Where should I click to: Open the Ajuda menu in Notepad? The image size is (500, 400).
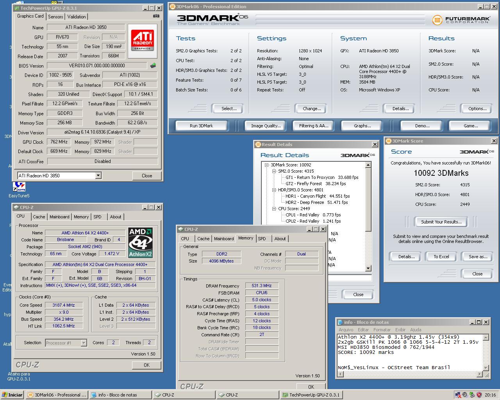[x=416, y=330]
